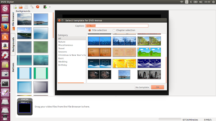
Task: Click the DVD Styler dock icon
Action: click(x=5, y=92)
